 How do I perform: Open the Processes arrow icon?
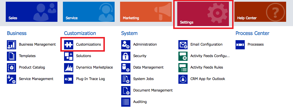pyautogui.click(x=240, y=44)
